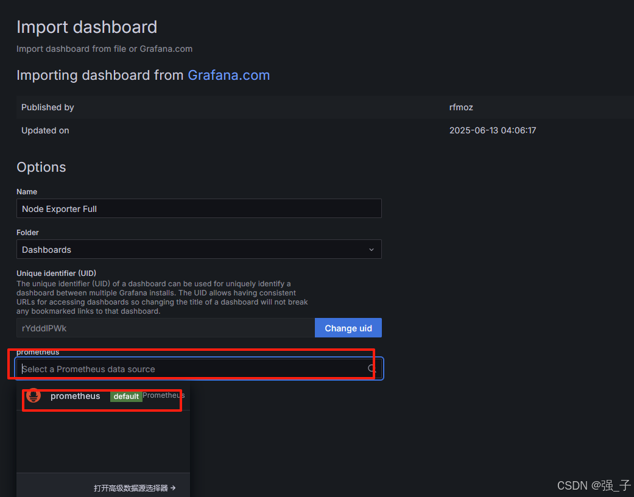This screenshot has height=497, width=634.
Task: Select the prometheus data source option
Action: 103,397
